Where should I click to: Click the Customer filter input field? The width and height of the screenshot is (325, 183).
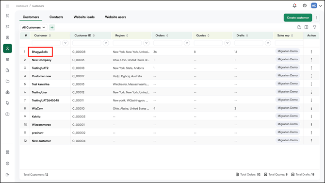point(46,43)
